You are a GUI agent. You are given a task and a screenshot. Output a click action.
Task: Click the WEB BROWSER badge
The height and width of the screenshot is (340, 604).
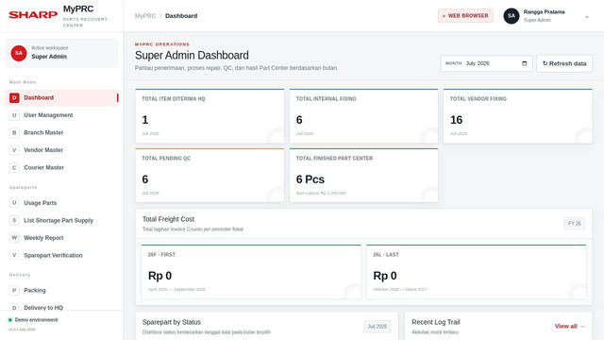(x=465, y=16)
